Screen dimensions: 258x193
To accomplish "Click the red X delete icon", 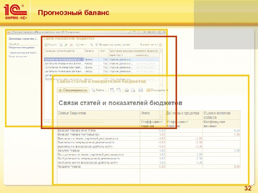I will 71,45.
